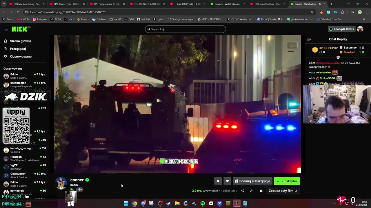Screen dimensions: 371x208
Task: Click Podaruj subskrypcje button
Action: click(x=252, y=181)
